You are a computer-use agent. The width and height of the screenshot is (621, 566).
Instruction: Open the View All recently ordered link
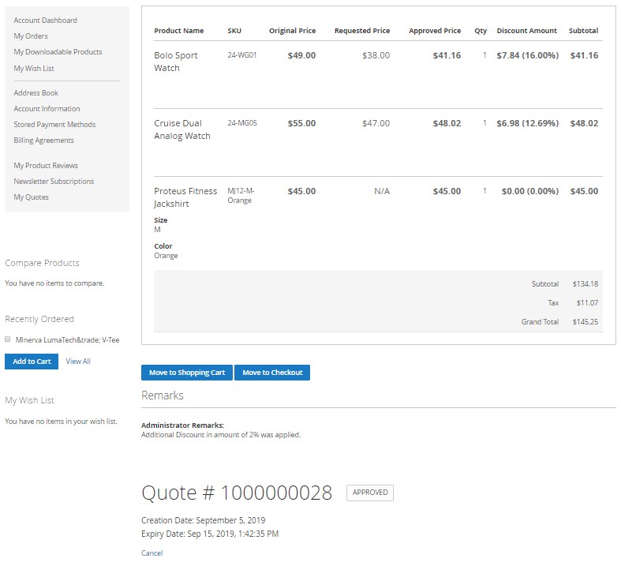tap(78, 362)
